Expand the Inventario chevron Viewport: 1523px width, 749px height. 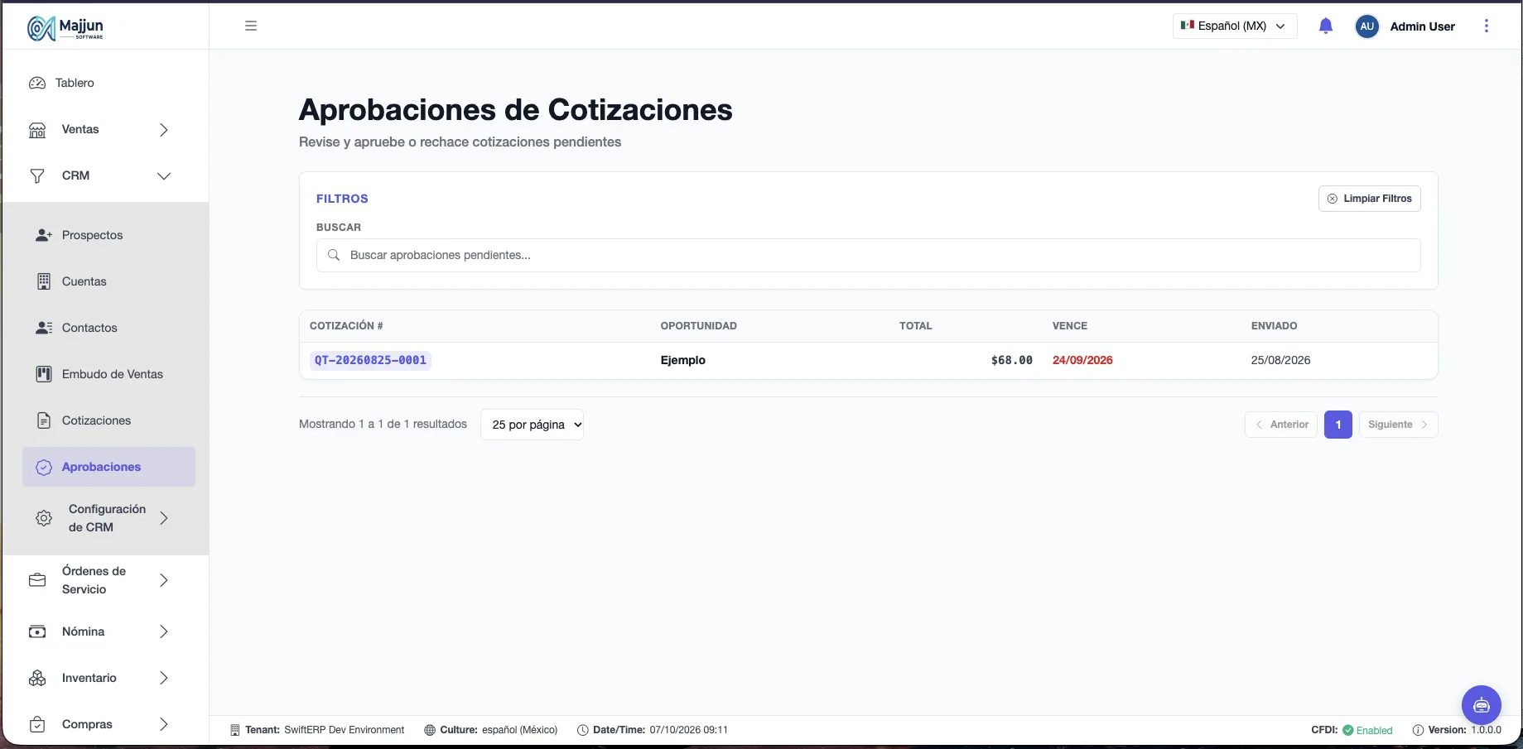(x=164, y=678)
